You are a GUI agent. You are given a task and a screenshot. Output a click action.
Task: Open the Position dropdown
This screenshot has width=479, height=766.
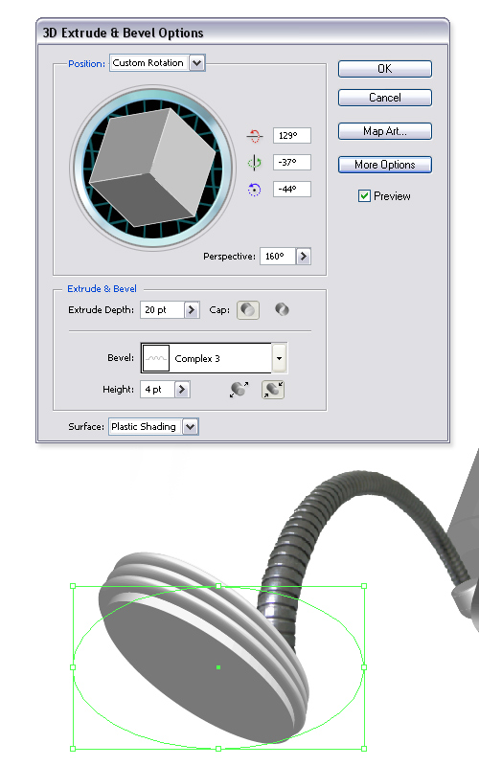(197, 63)
